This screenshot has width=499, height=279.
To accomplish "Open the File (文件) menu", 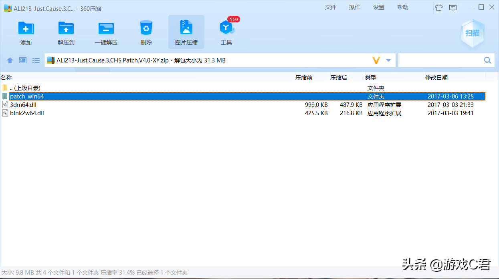I will [330, 7].
